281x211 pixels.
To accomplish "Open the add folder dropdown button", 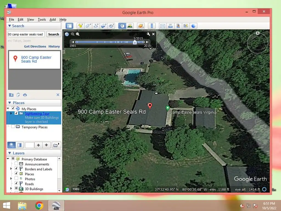I will 57,145.
